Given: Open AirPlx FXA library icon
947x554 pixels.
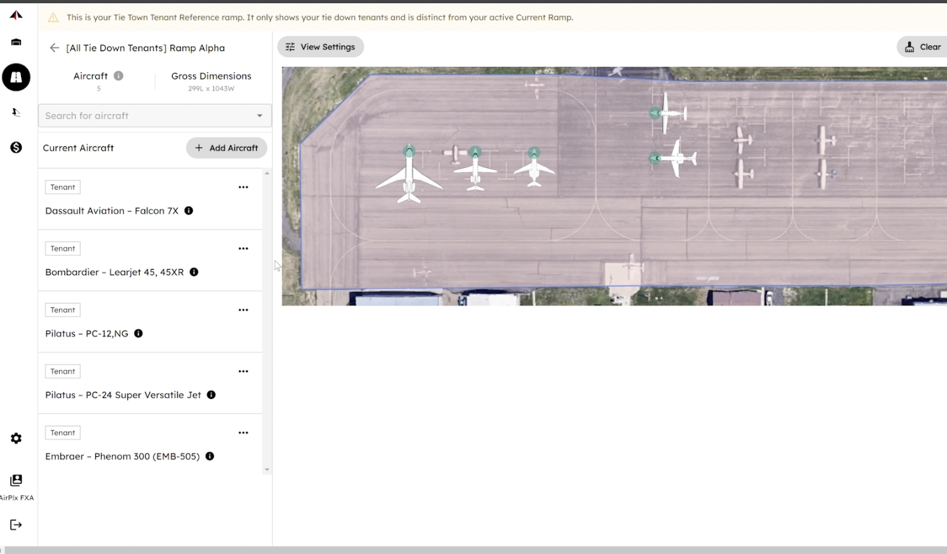Looking at the screenshot, I should tap(16, 480).
